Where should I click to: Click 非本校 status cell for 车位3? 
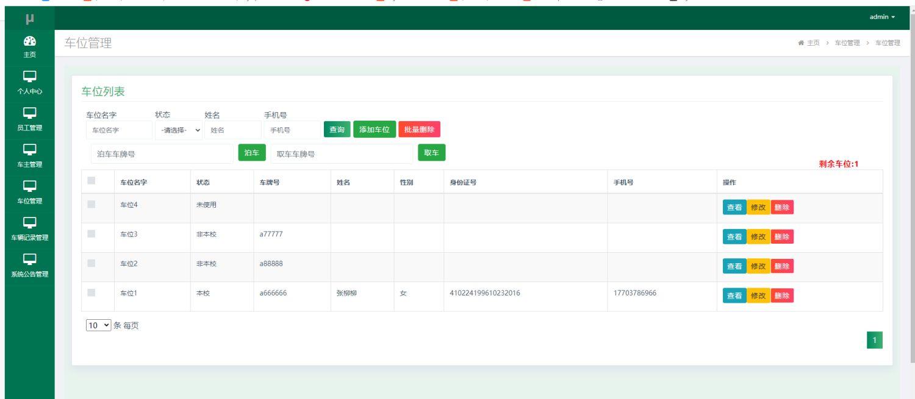206,234
